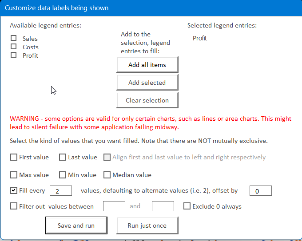This screenshot has width=302, height=241.
Task: Check the Sales legend entry checkbox
Action: 13,38
